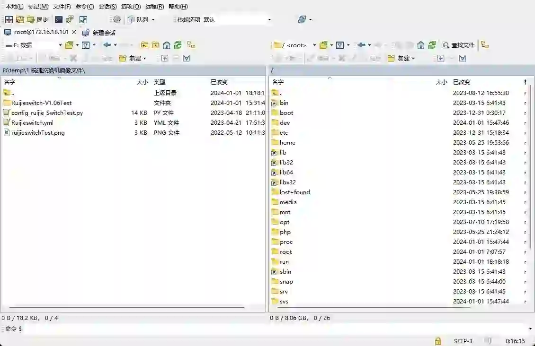Open the 传输选项 transfer settings dropdown

[x=269, y=19]
